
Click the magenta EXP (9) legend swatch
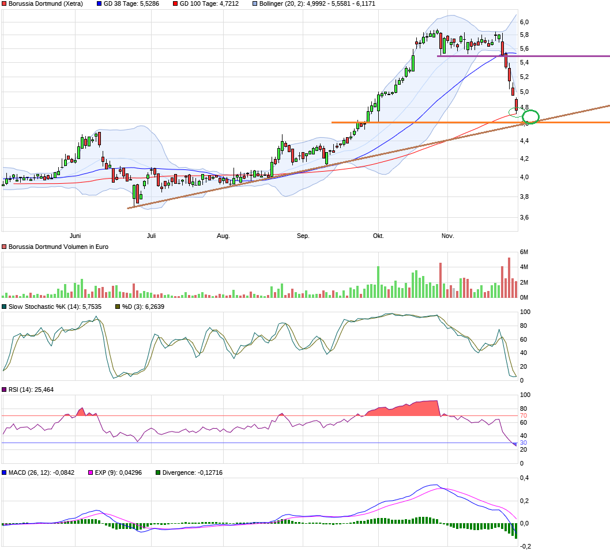tap(91, 472)
